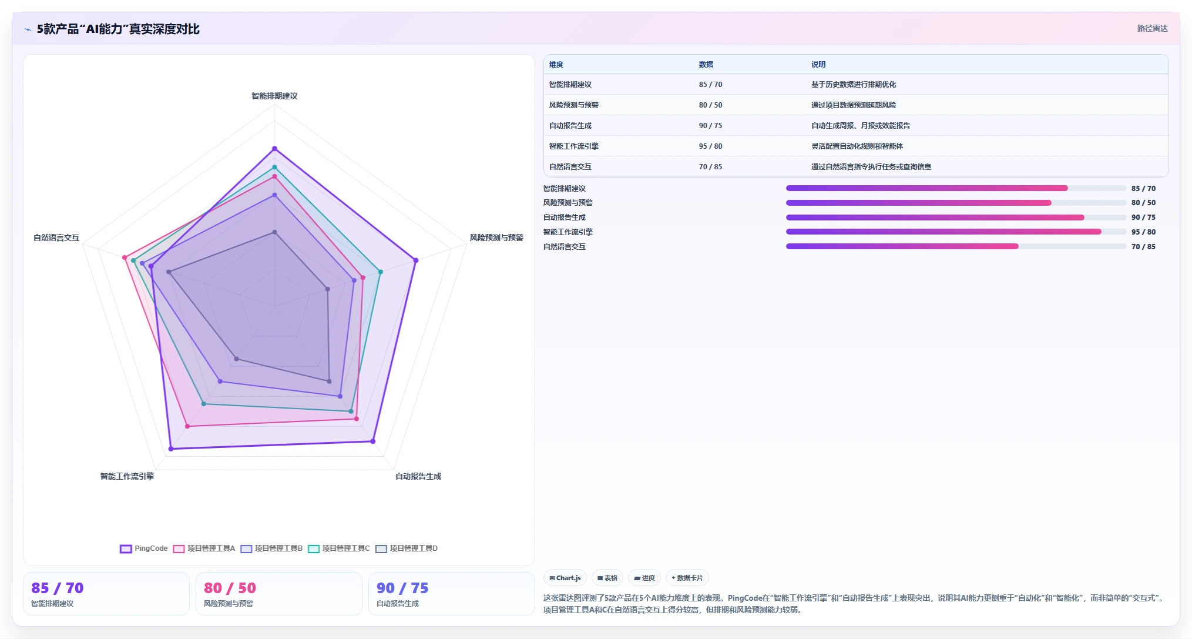Click the 通过项目数据预测延期风险 description cell
The image size is (1192, 639).
click(854, 105)
